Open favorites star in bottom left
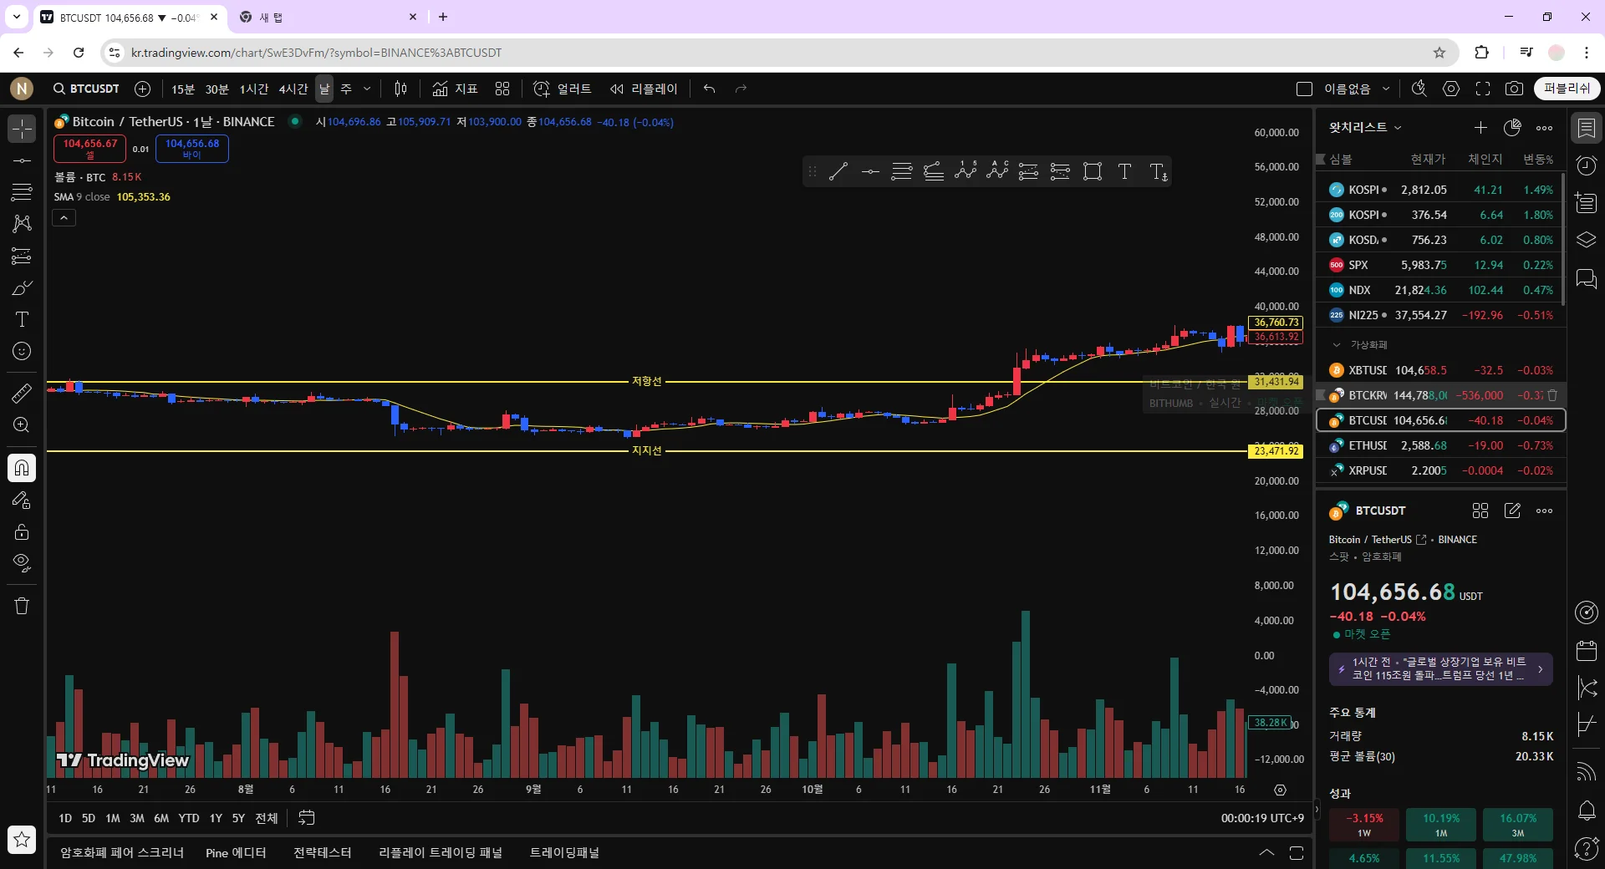 tap(22, 840)
